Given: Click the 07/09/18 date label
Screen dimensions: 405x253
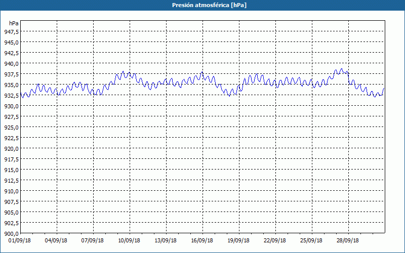Looking at the screenshot, I should click(x=93, y=240).
